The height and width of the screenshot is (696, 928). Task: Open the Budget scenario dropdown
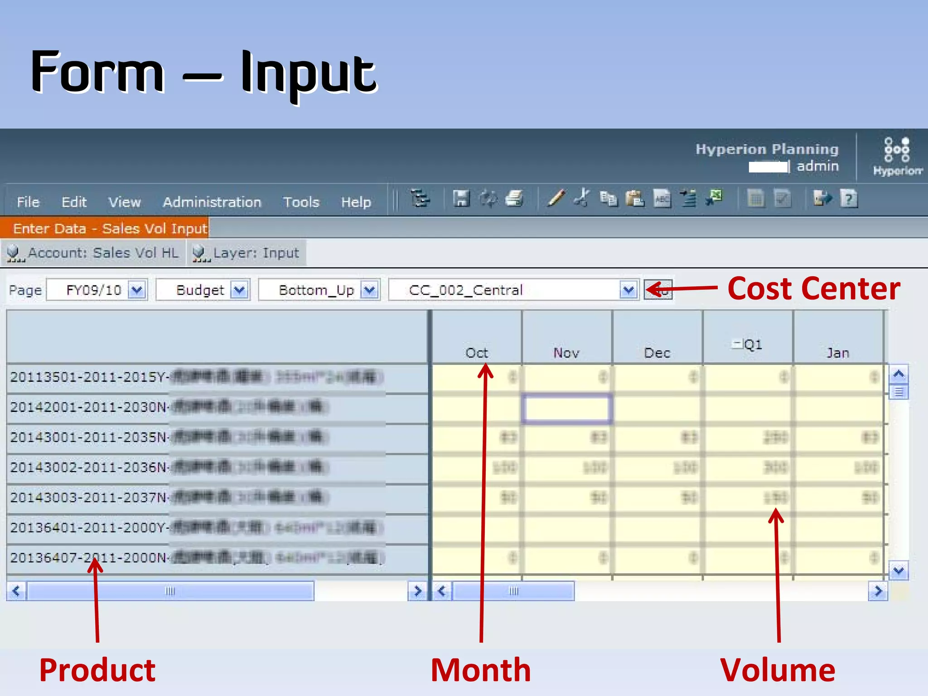click(x=240, y=290)
